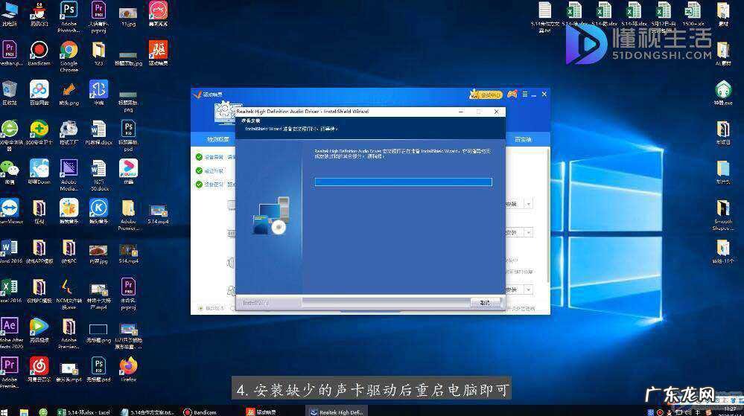Viewport: 744px width, 416px height.
Task: Switch to the leftmost Driver Genius tab
Action: [218, 139]
